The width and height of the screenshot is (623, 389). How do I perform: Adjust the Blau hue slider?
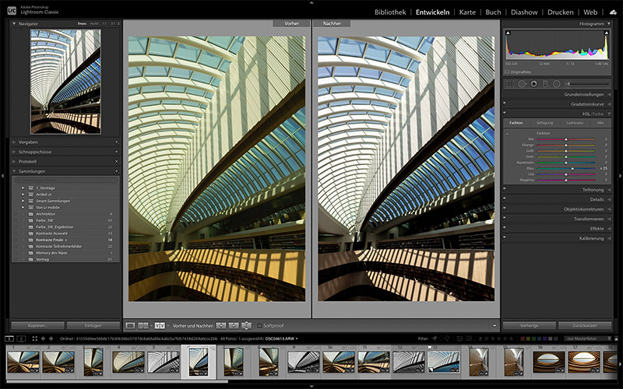572,168
